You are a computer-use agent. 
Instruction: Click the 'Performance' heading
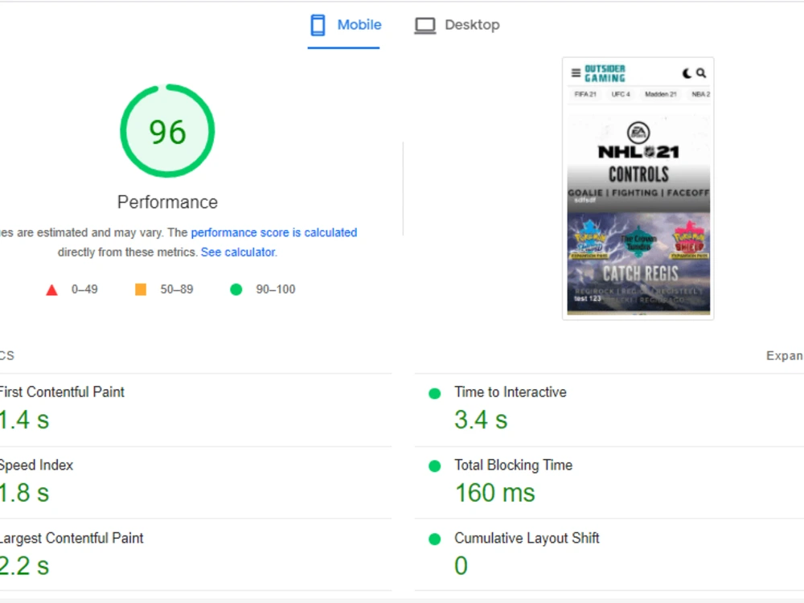tap(168, 202)
